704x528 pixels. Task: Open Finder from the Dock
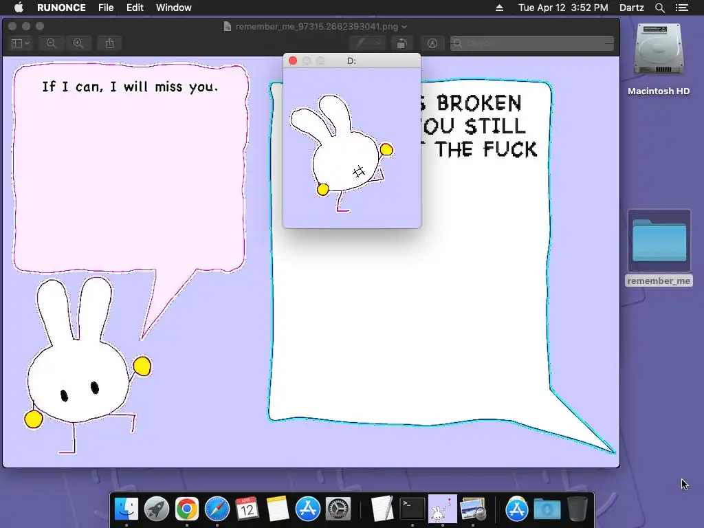tap(126, 509)
